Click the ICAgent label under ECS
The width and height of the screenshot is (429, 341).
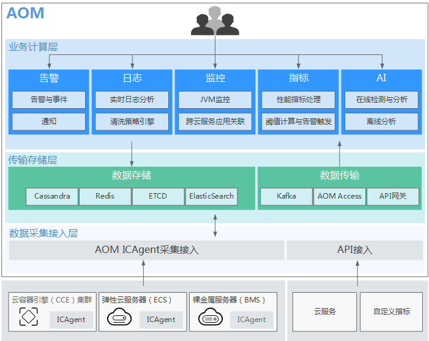(162, 319)
